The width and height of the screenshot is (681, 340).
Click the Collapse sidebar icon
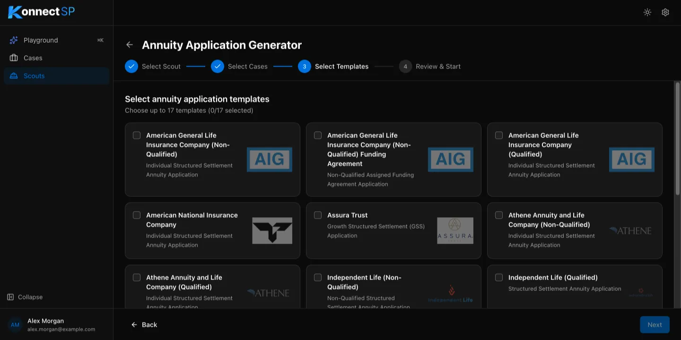coord(10,297)
